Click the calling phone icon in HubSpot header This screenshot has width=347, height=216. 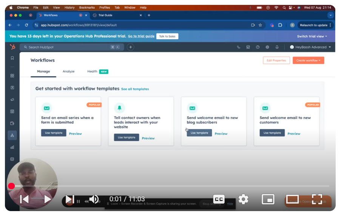click(x=239, y=47)
